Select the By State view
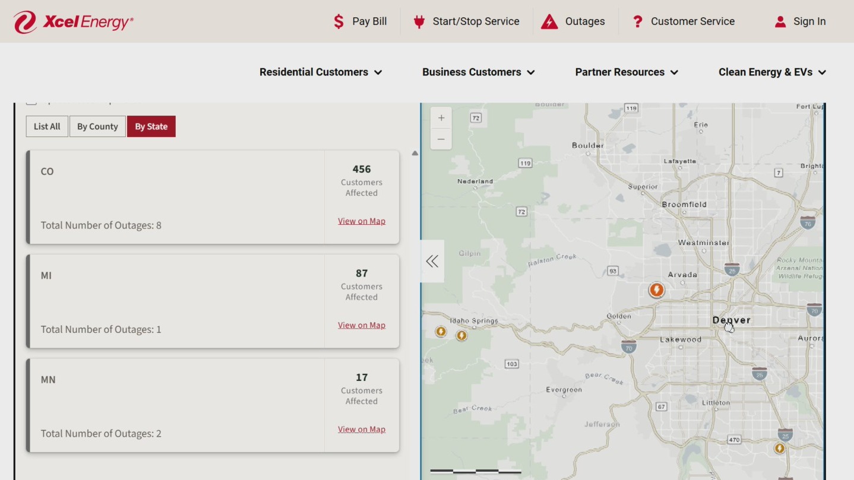The width and height of the screenshot is (854, 480). tap(151, 126)
